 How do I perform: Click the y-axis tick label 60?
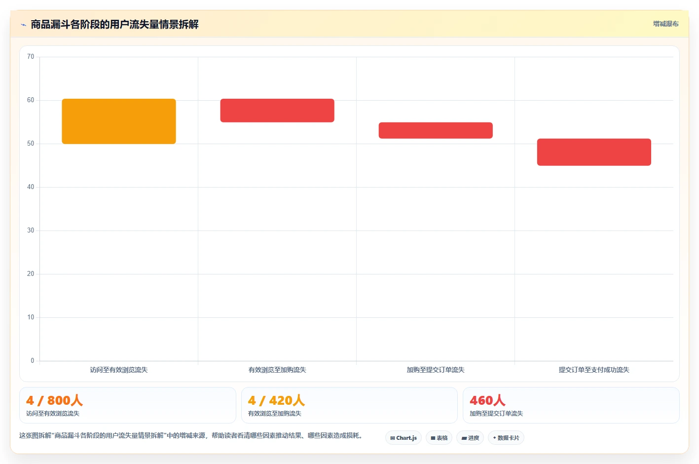tap(31, 100)
